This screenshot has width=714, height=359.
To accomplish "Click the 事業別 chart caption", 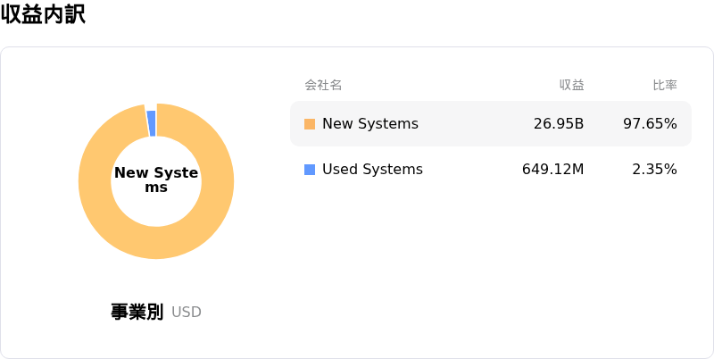I will tap(137, 312).
